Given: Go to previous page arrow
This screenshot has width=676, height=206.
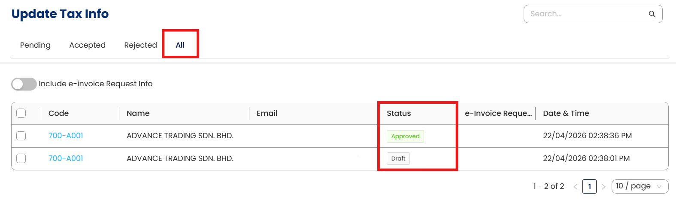Looking at the screenshot, I should pos(576,187).
